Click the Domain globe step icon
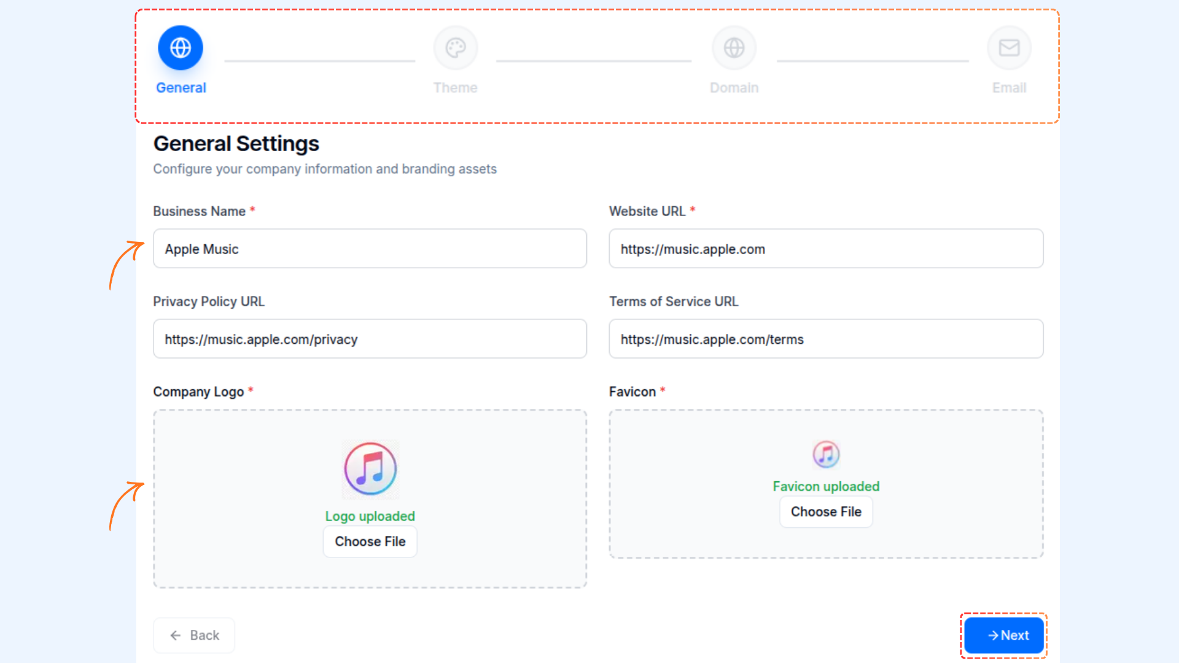This screenshot has height=663, width=1179. (x=734, y=48)
